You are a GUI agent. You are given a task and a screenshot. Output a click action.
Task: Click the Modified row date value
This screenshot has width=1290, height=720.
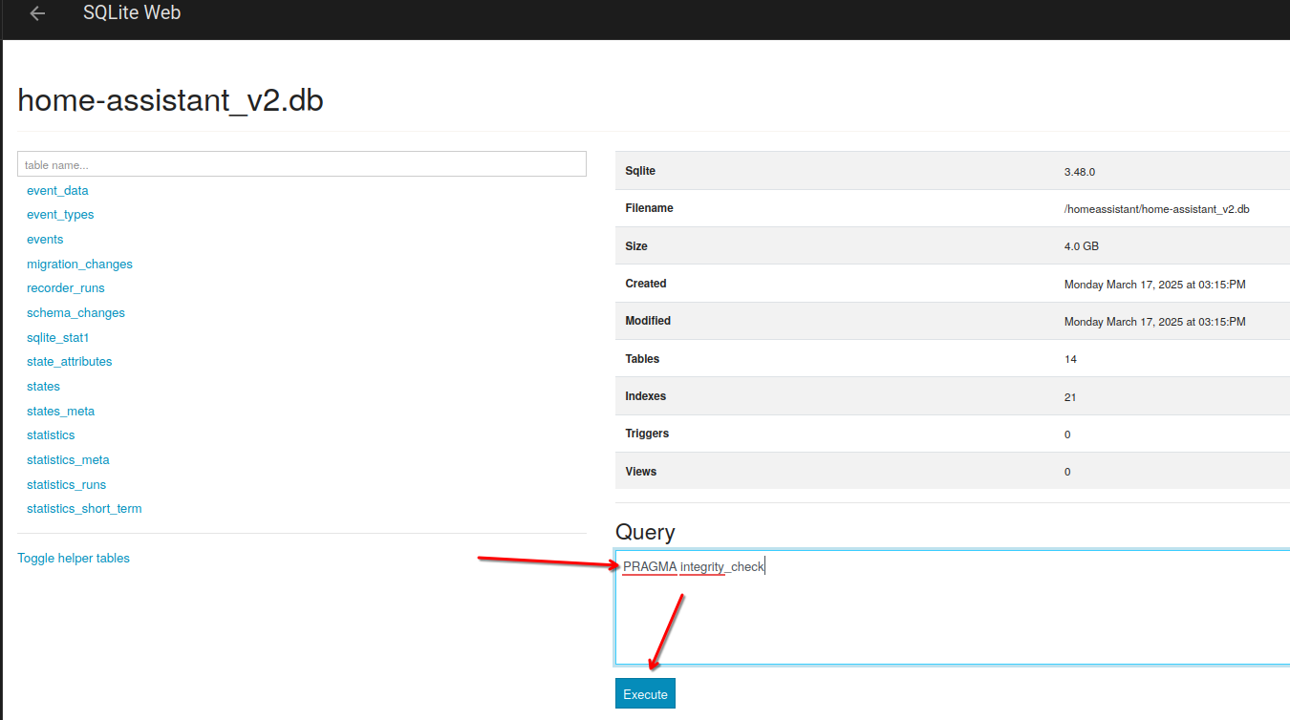coord(1154,321)
